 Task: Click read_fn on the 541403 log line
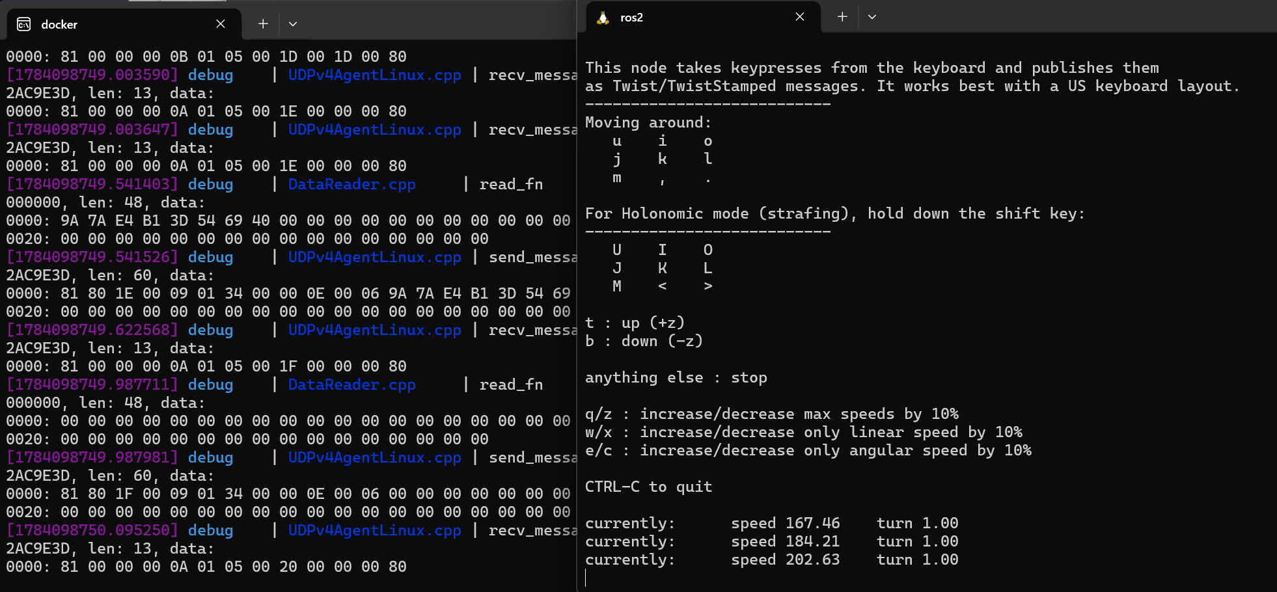pos(511,184)
